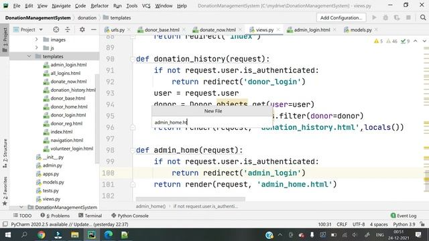Screen dimensions: 429x241
Task: Open the Event Log
Action: tap(404, 216)
